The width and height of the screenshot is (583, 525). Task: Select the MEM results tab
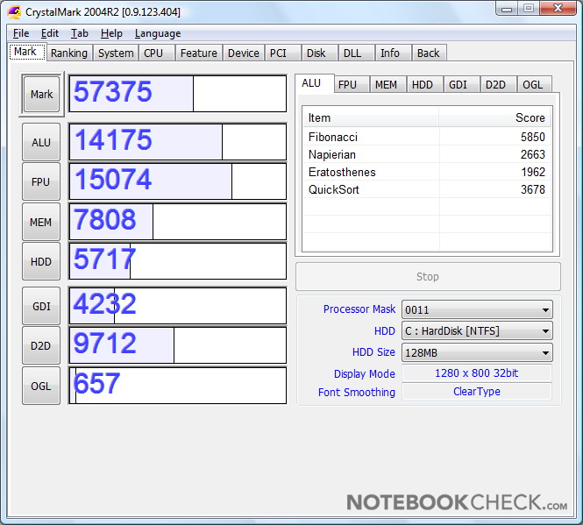click(387, 85)
